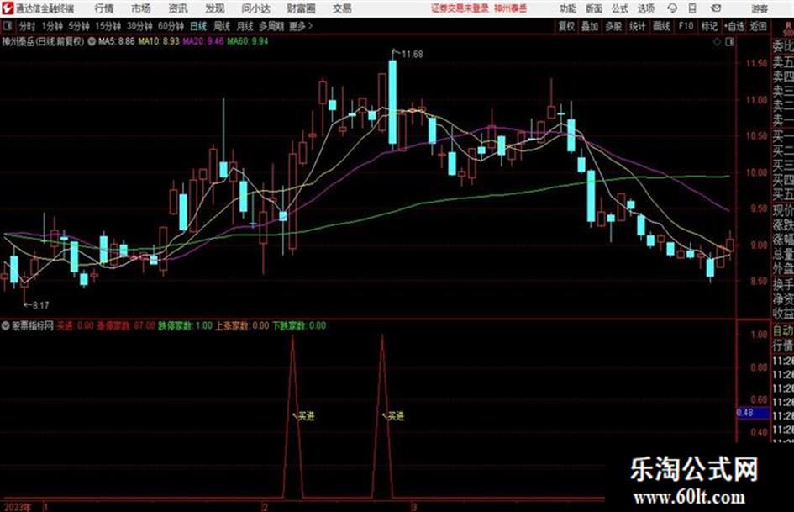The width and height of the screenshot is (794, 512).
Task: Open the 问小达 menu
Action: (x=255, y=8)
